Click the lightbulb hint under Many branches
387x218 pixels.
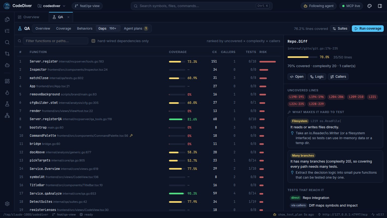click(x=292, y=173)
